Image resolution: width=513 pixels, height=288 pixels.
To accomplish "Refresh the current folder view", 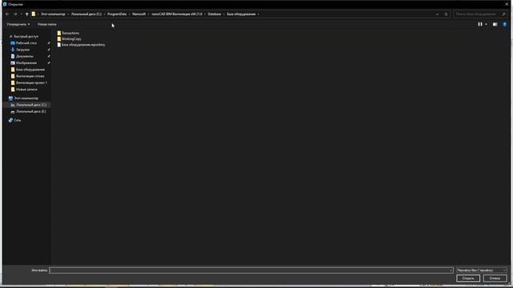I will pyautogui.click(x=446, y=14).
